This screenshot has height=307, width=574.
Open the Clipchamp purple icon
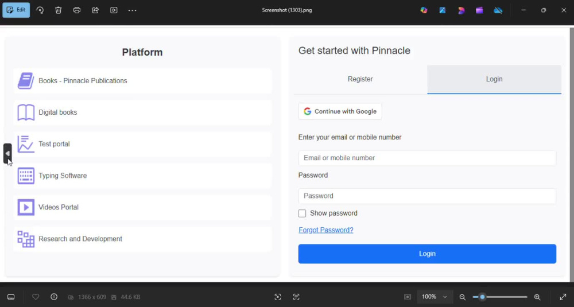(479, 10)
